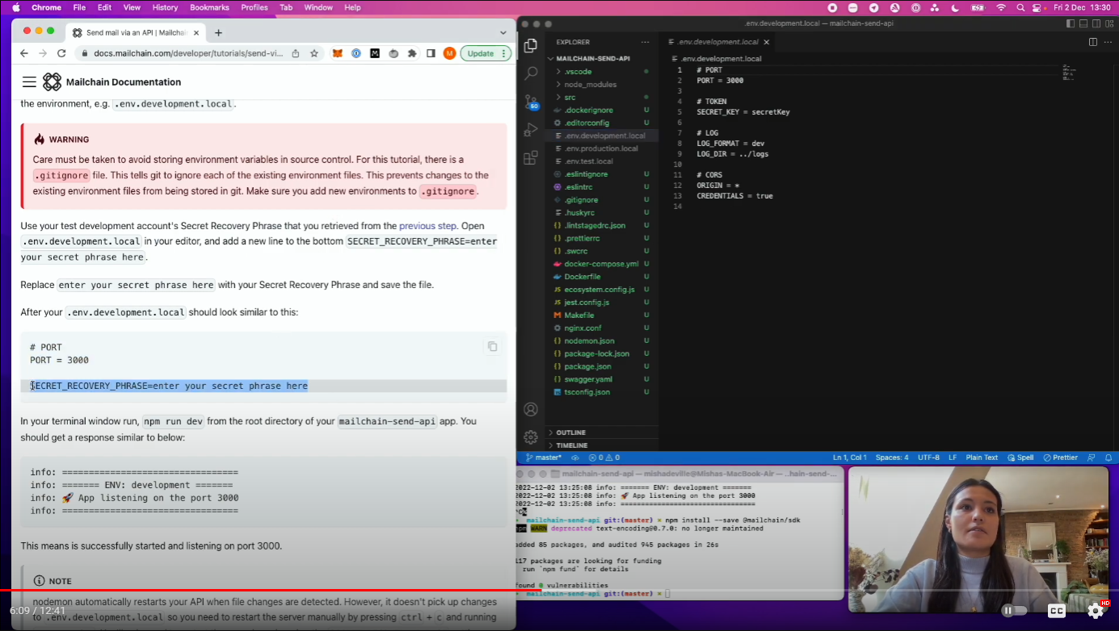Open the Source Control view showing 50 changes
Image resolution: width=1119 pixels, height=631 pixels.
[531, 102]
